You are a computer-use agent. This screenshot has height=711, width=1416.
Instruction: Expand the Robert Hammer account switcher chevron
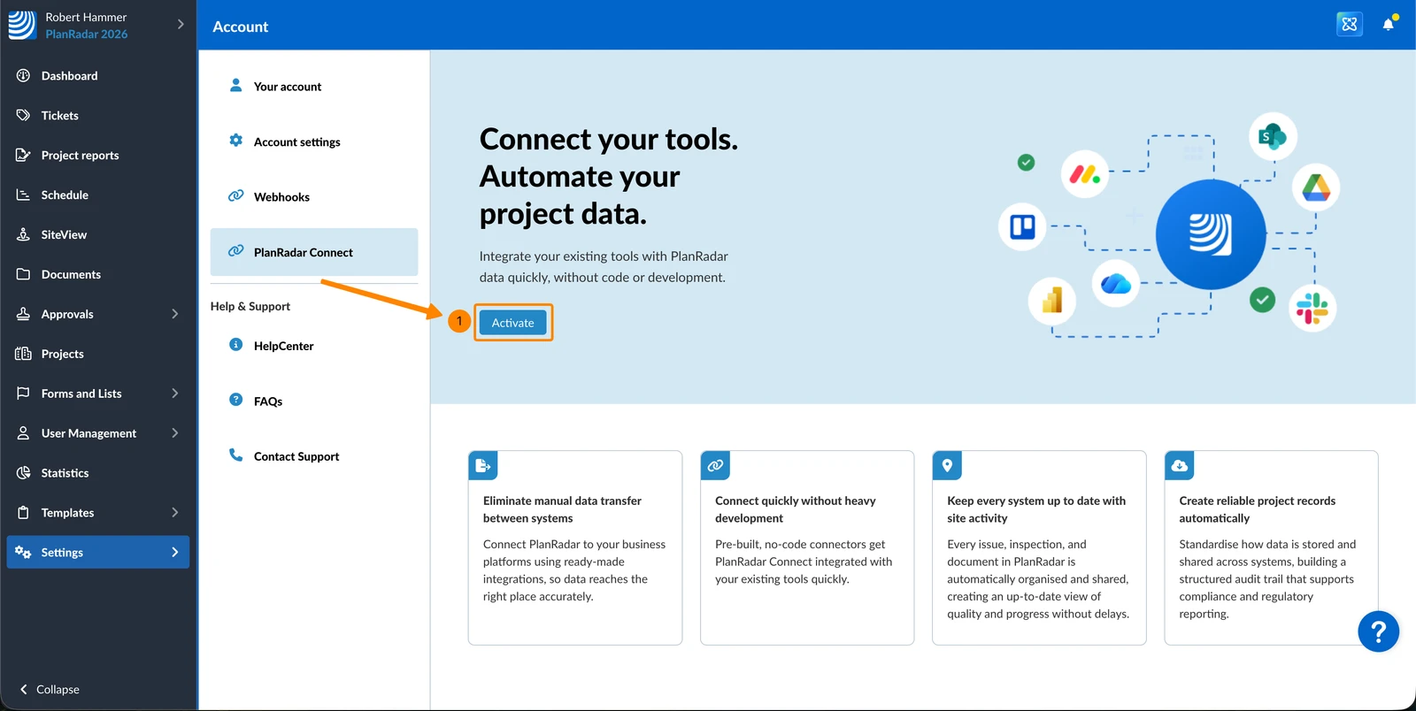181,24
